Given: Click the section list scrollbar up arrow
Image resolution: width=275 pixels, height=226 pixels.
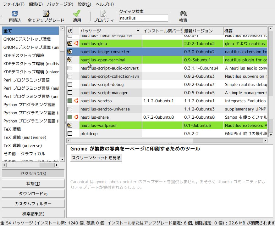Looking at the screenshot, I should coord(62,29).
